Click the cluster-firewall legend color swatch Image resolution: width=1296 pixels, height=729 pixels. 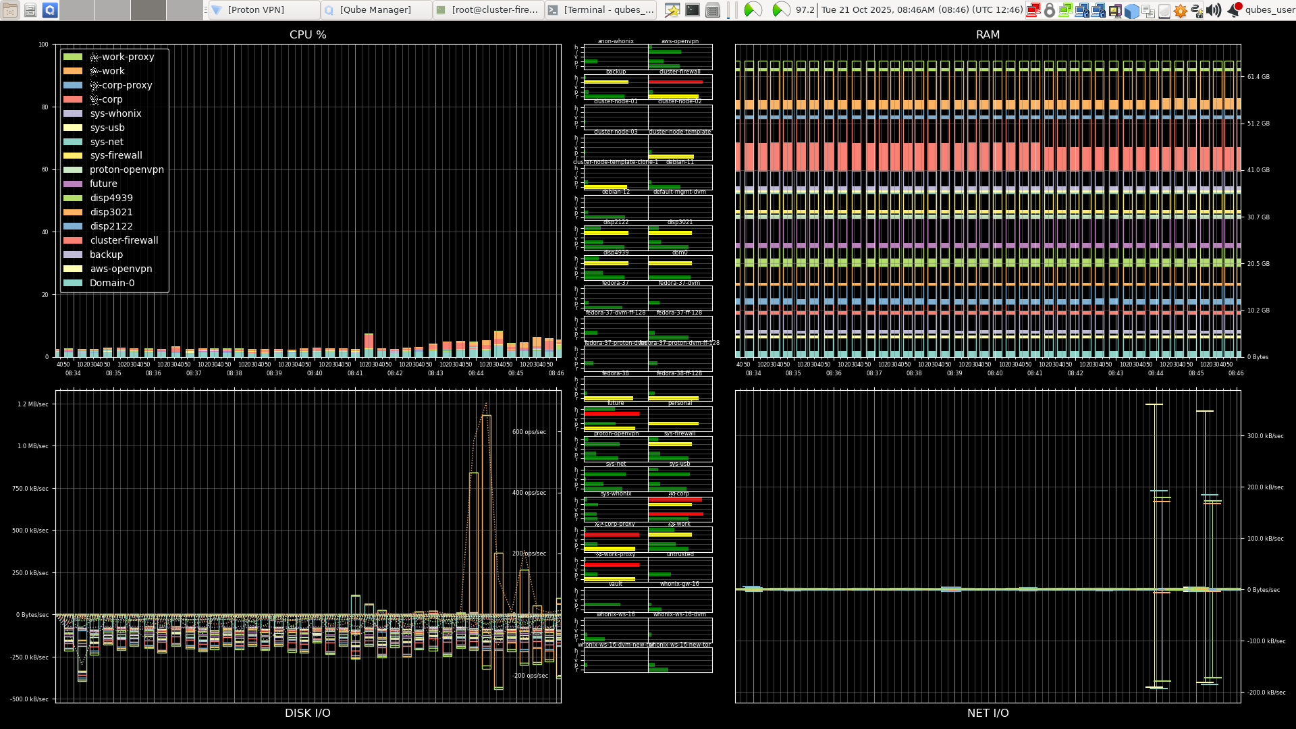pos(73,241)
